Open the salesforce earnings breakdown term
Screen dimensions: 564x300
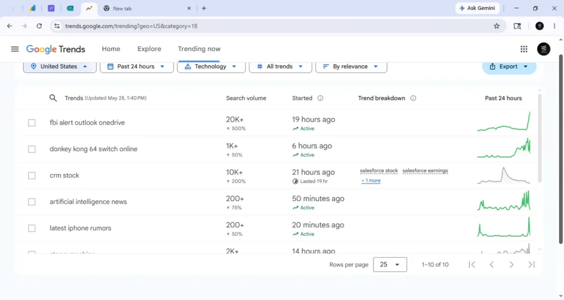pos(425,171)
